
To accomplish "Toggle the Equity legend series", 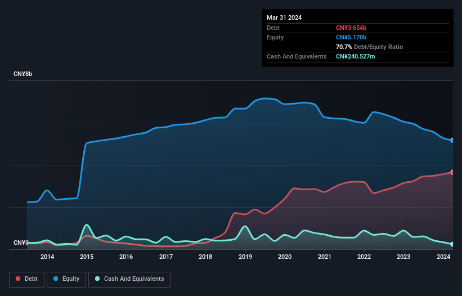I will coord(65,279).
